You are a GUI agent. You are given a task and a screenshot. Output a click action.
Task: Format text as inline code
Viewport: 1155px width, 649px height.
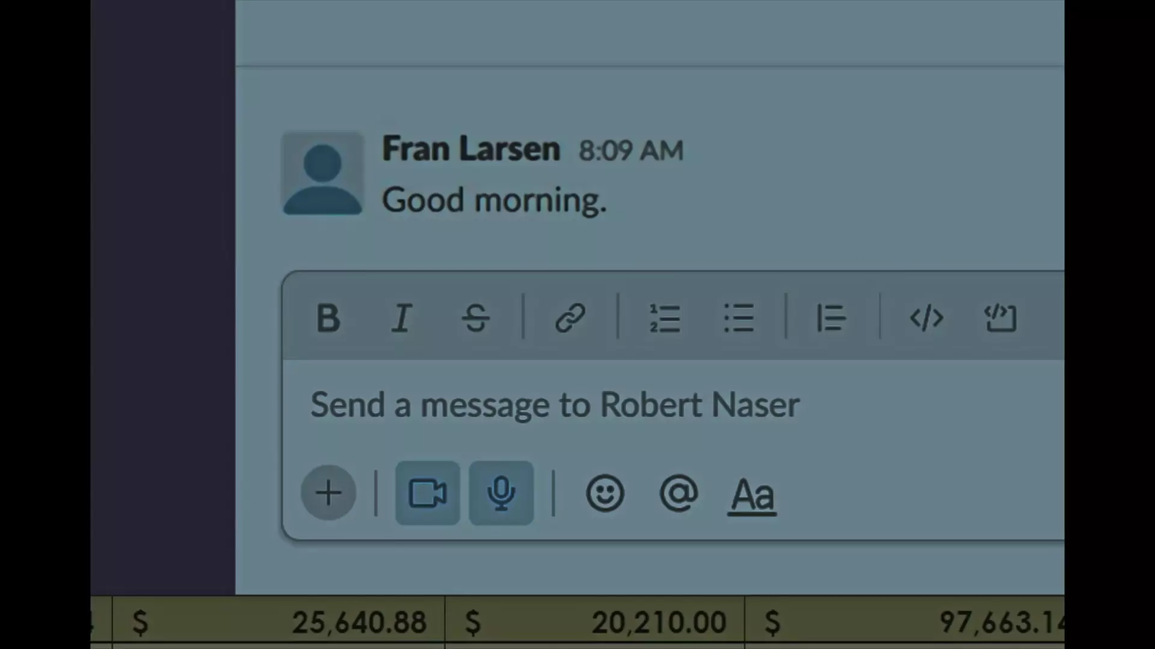coord(926,317)
